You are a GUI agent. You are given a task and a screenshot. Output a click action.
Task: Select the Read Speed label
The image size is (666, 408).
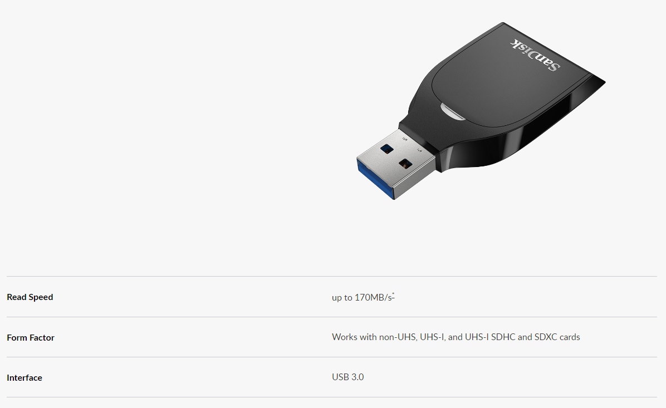click(x=30, y=297)
